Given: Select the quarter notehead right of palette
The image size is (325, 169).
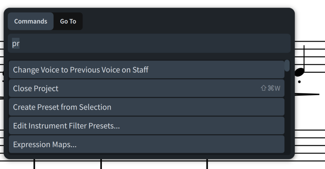Looking at the screenshot, I should pos(300,72).
